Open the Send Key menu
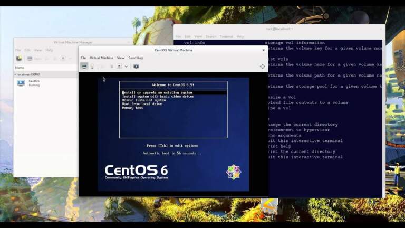The height and width of the screenshot is (228, 405). pyautogui.click(x=136, y=58)
